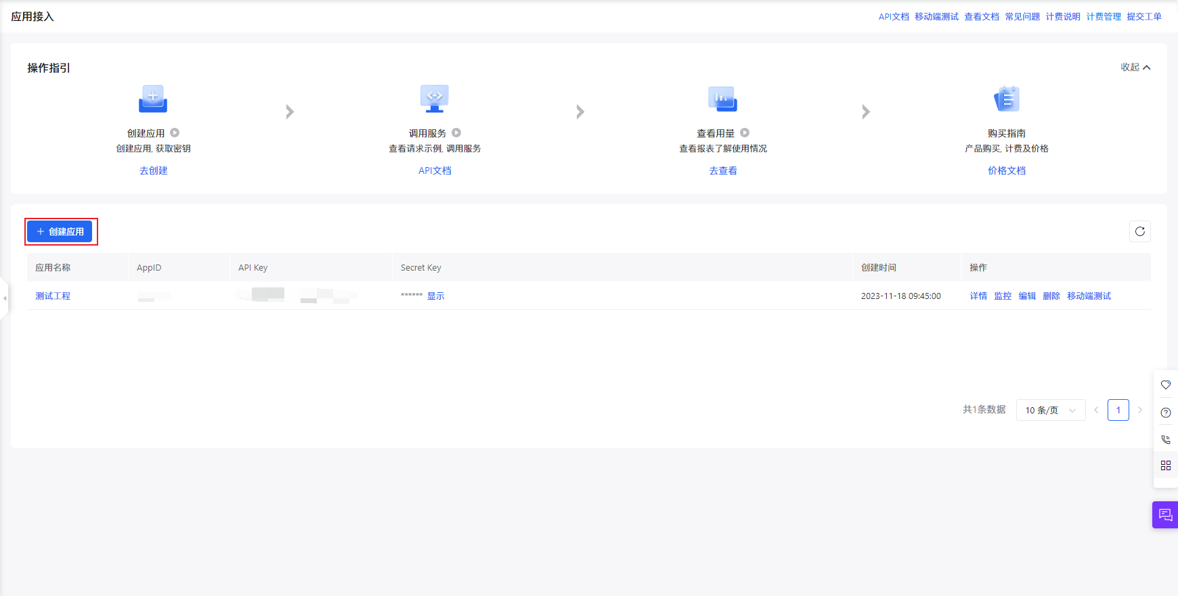Click the 共1条数据 total count text
1178x596 pixels.
[984, 409]
